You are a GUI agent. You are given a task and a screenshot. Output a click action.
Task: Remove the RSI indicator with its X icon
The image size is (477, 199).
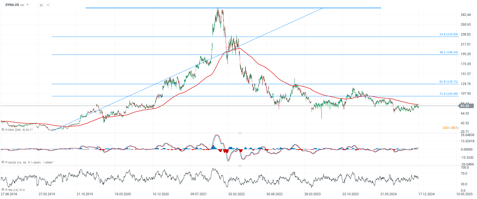pos(6,190)
